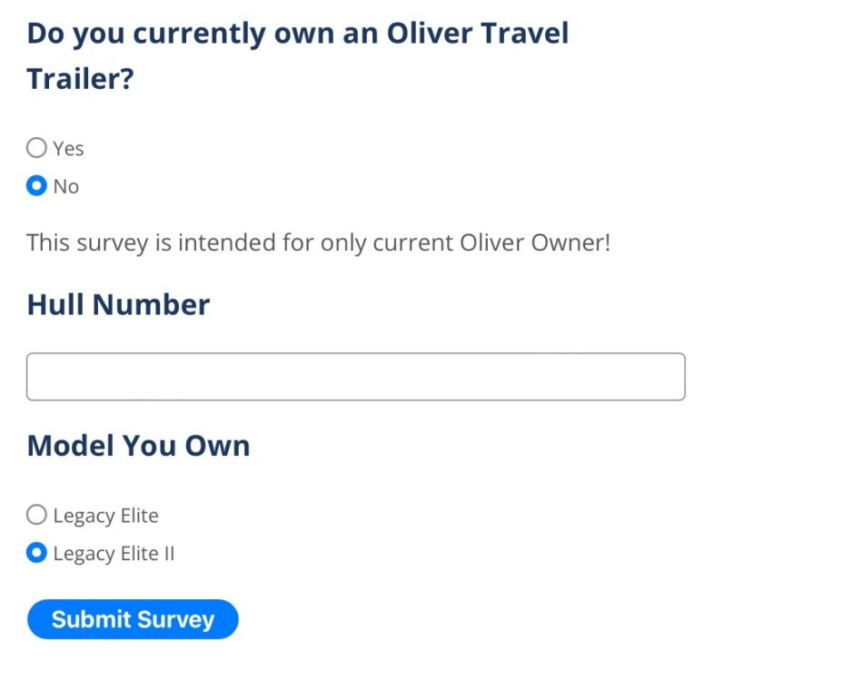This screenshot has height=681, width=853.
Task: Select the No radio button
Action: click(x=36, y=186)
